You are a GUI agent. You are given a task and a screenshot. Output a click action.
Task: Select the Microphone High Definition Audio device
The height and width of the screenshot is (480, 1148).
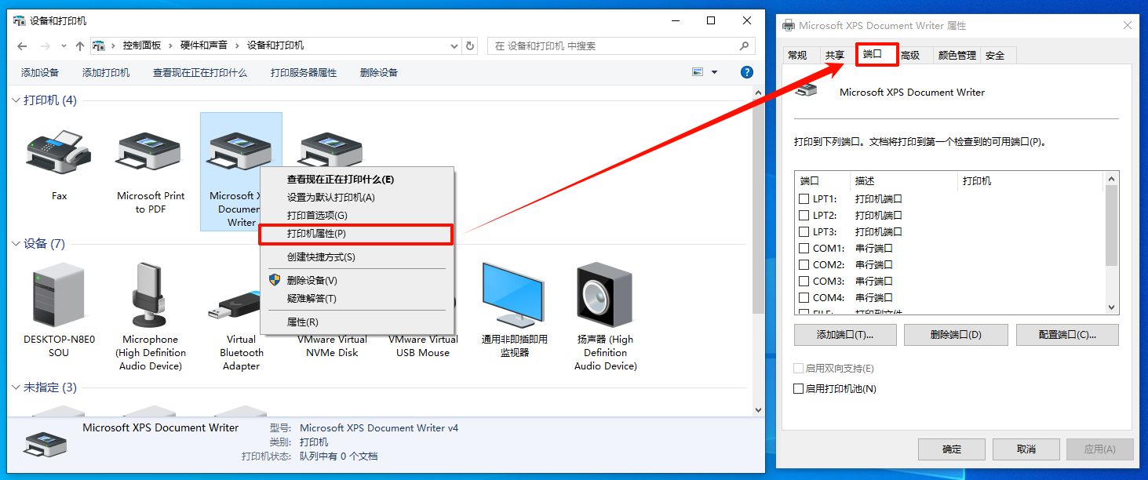150,296
